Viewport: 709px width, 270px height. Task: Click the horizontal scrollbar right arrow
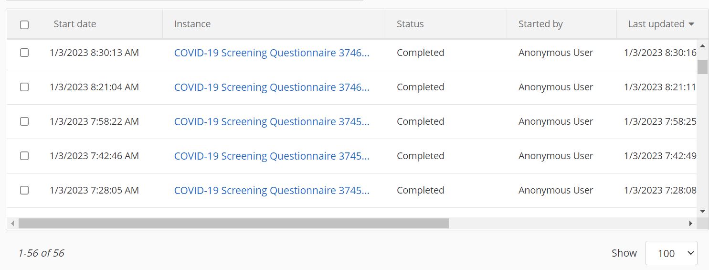[690, 223]
